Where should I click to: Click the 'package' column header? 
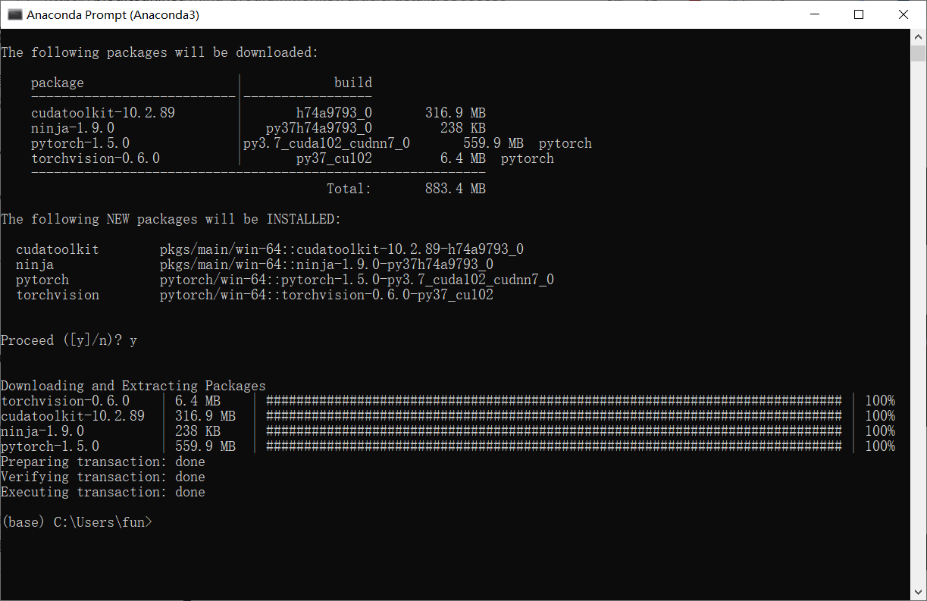click(58, 83)
